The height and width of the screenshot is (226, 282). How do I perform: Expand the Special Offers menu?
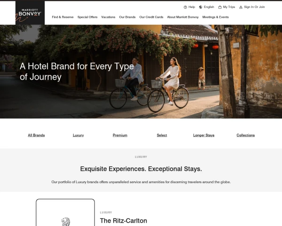87,17
